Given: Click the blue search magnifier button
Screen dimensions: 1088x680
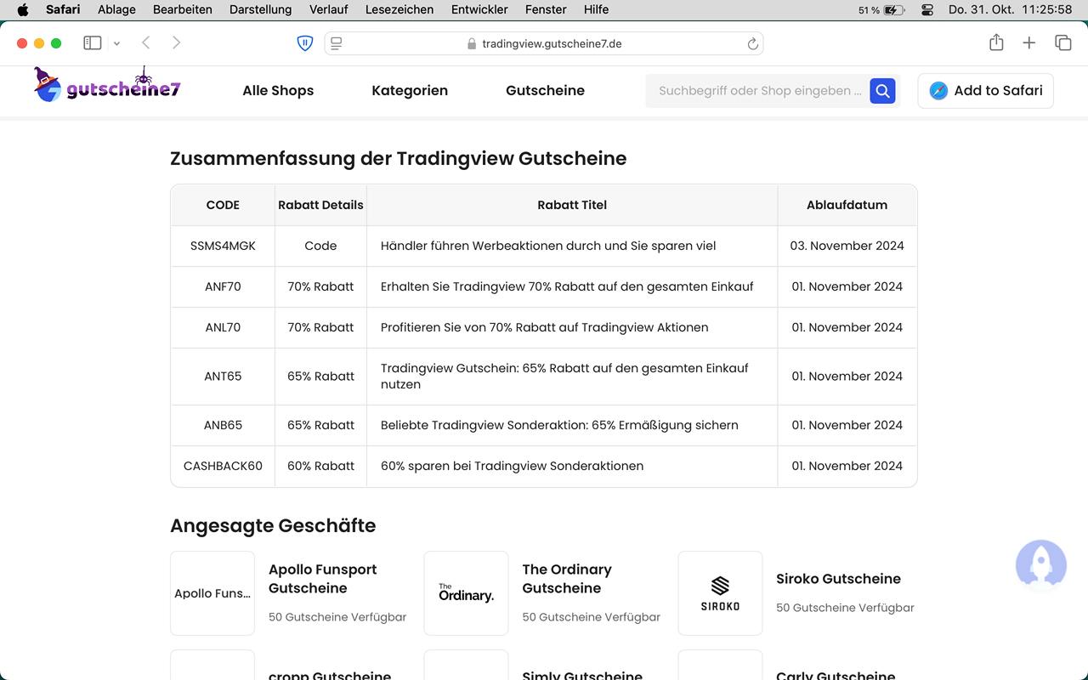Looking at the screenshot, I should (x=882, y=91).
